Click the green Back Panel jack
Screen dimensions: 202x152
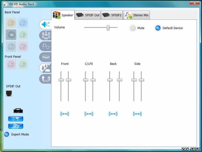pos(23,35)
